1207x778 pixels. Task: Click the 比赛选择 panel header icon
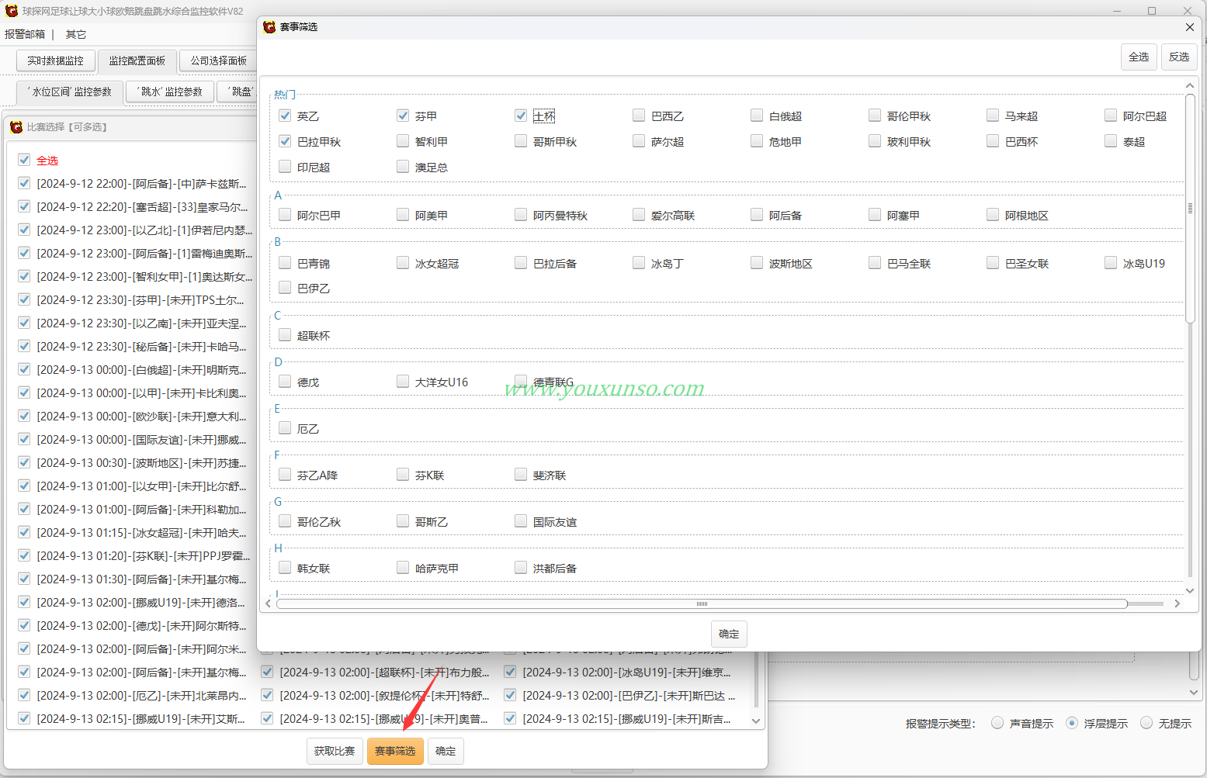[16, 127]
